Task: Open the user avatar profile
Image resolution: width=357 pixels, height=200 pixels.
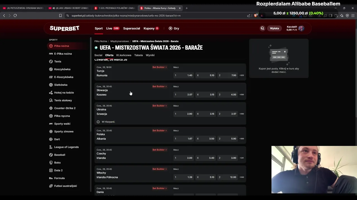Action: tap(301, 28)
